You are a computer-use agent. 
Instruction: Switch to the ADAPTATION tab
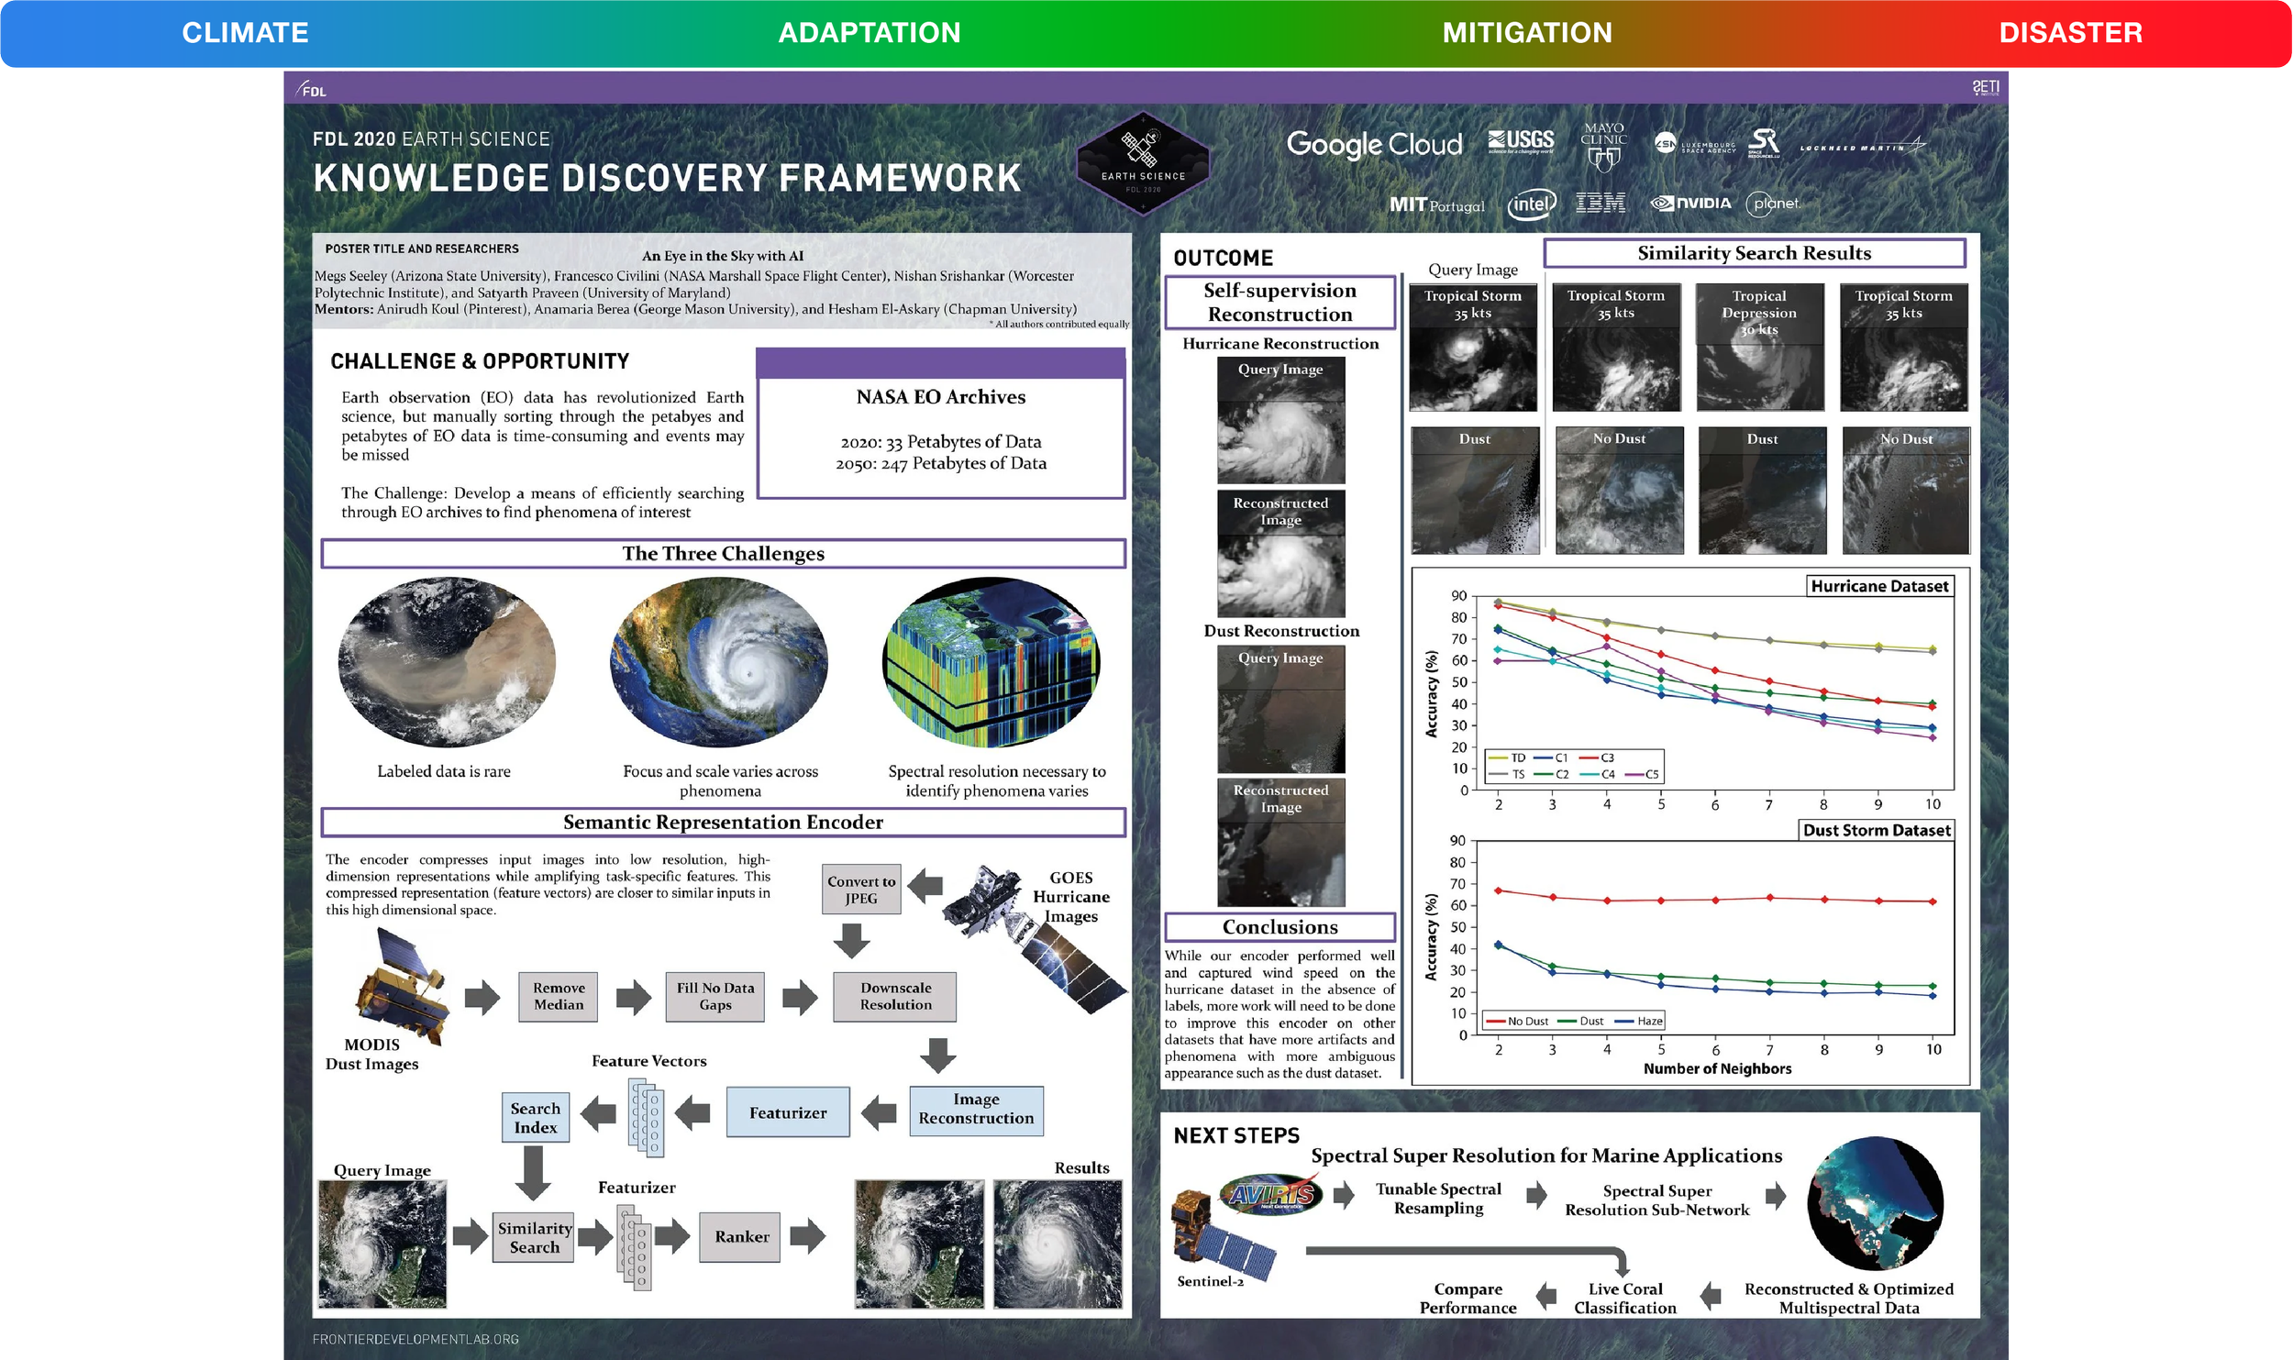(870, 33)
